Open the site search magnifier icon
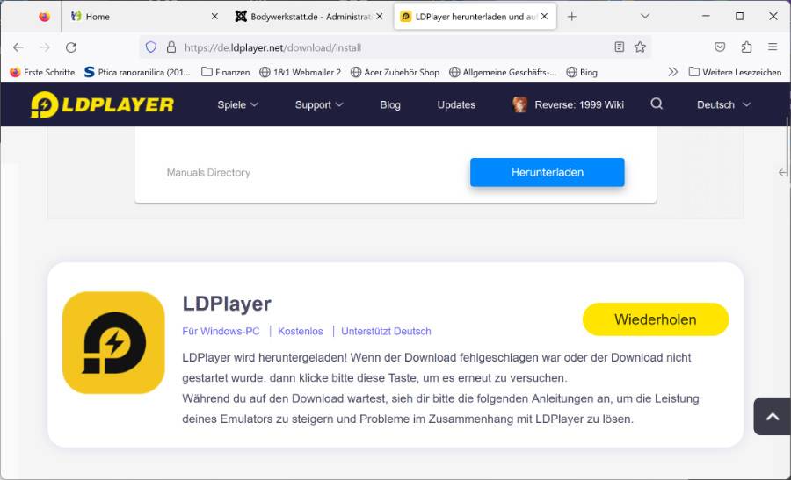 click(x=657, y=104)
